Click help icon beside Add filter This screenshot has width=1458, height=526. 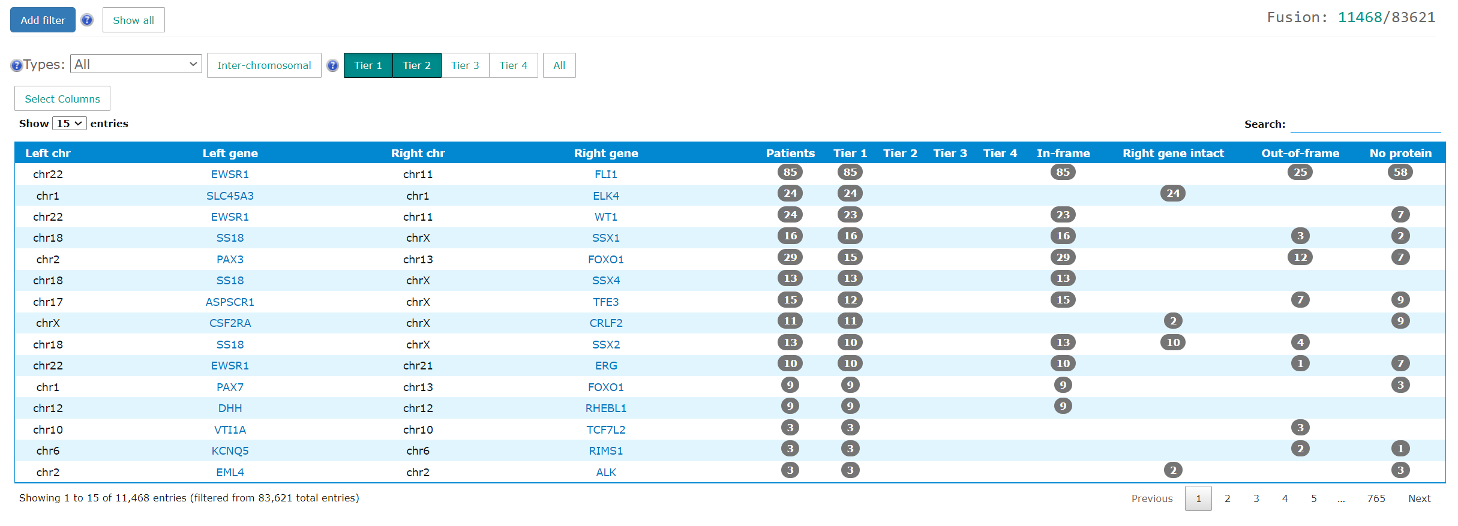tap(87, 20)
